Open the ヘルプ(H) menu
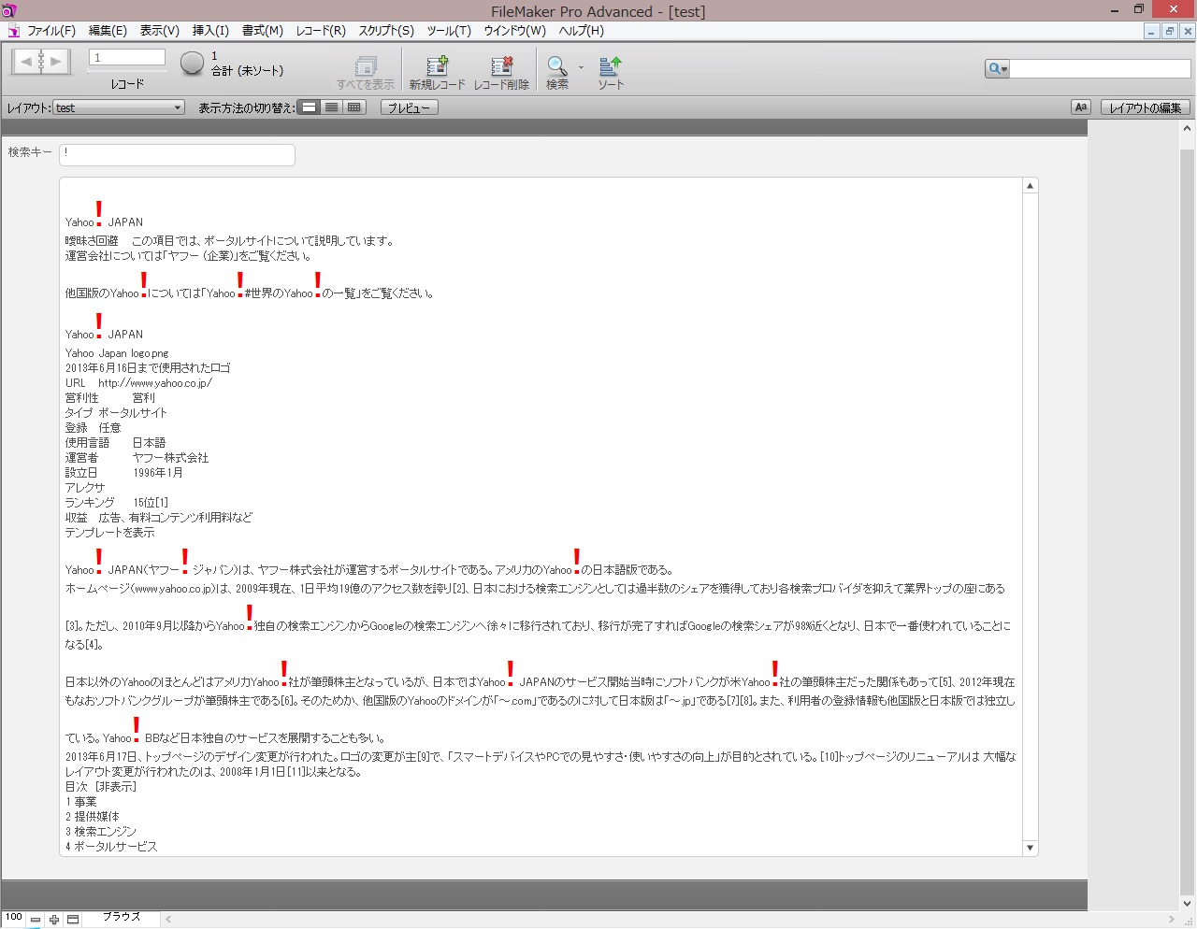Viewport: 1197px width, 929px height. [582, 31]
